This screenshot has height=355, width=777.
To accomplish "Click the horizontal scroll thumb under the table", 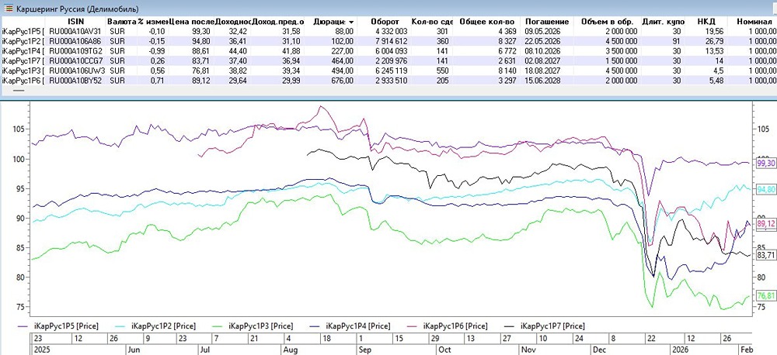I will (x=18, y=90).
